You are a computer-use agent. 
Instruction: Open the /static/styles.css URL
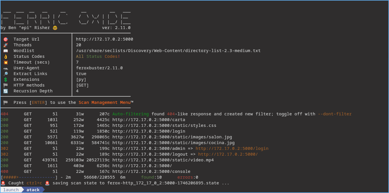point(164,125)
